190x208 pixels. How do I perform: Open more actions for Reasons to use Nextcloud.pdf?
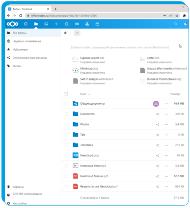coord(166,187)
